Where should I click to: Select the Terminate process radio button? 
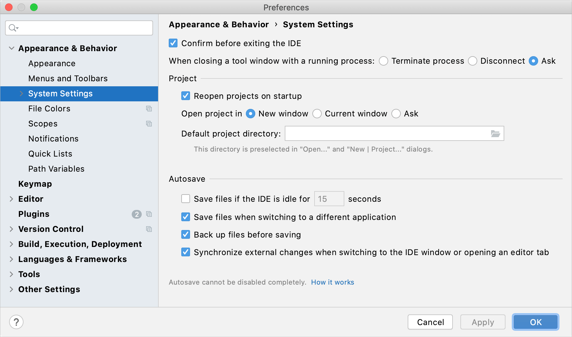coord(384,61)
